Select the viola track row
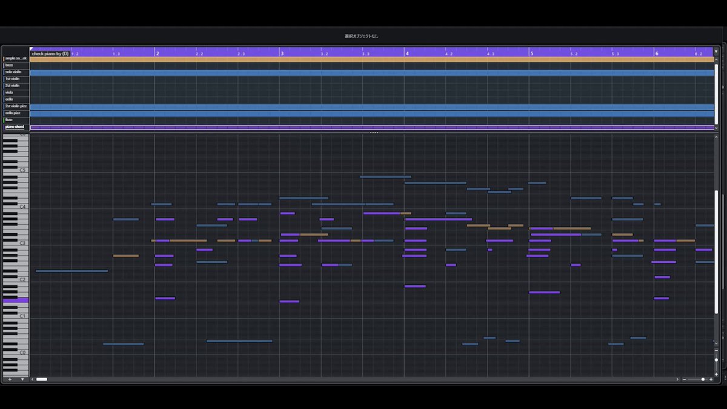 click(x=16, y=93)
